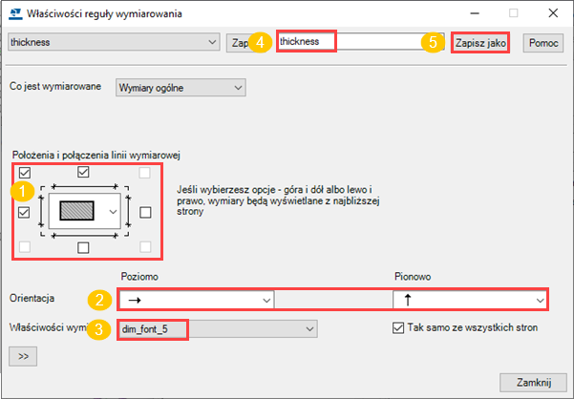Toggle 'Tak samo ze wszystkich stron' checkbox
574x399 pixels.
point(398,327)
